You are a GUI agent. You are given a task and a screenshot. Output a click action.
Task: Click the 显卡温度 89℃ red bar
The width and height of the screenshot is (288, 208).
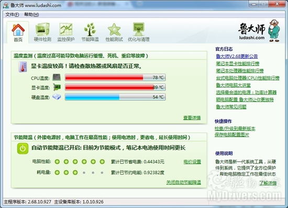pos(115,87)
